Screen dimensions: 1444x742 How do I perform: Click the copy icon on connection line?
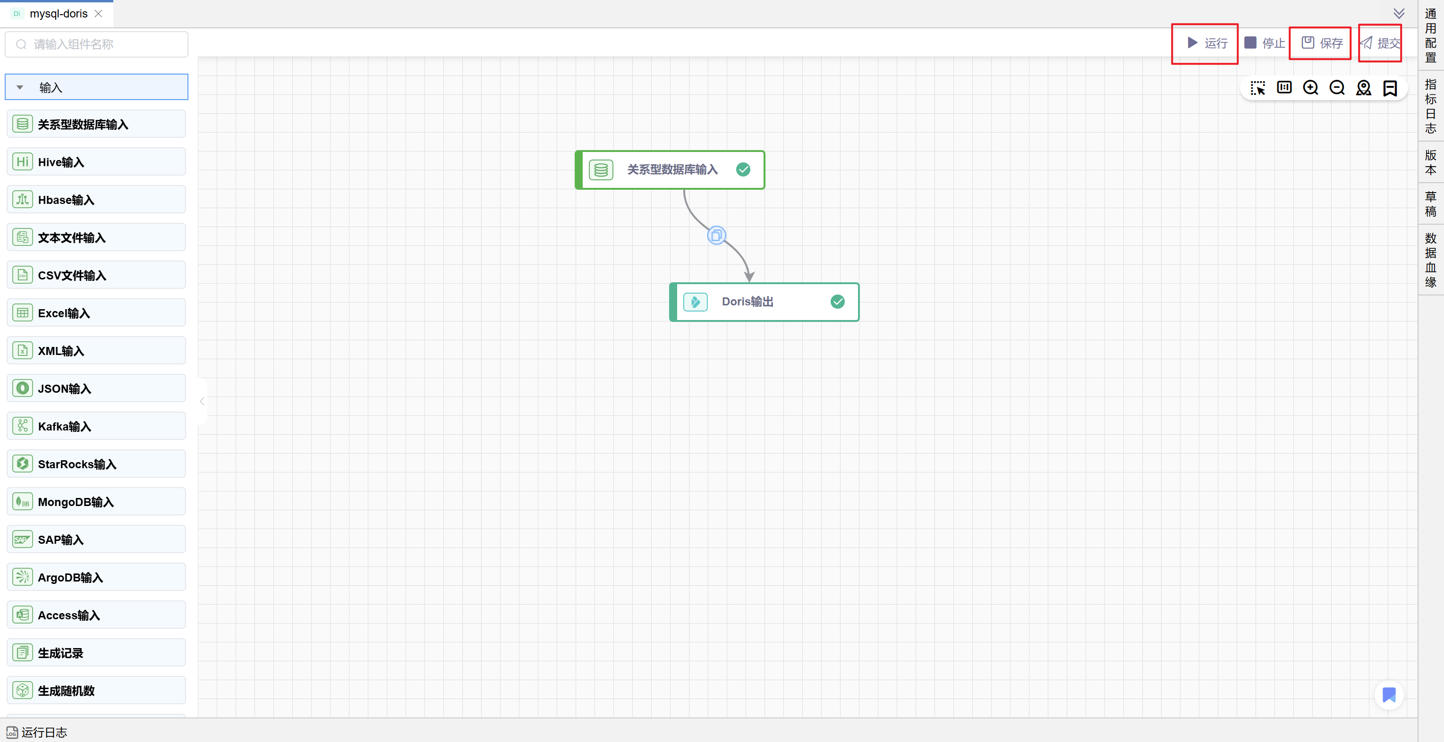tap(716, 236)
